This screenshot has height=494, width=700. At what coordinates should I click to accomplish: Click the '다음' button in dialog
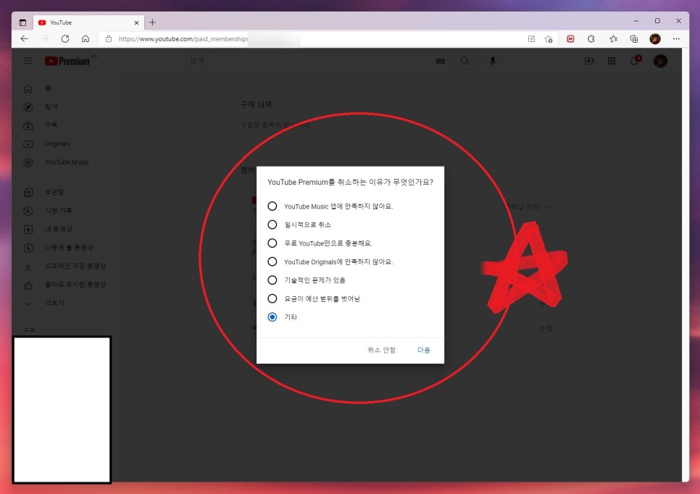pos(423,350)
